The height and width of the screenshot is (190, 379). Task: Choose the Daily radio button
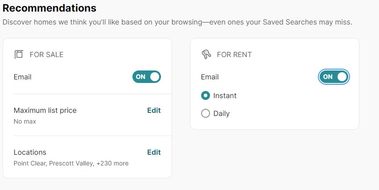(206, 113)
